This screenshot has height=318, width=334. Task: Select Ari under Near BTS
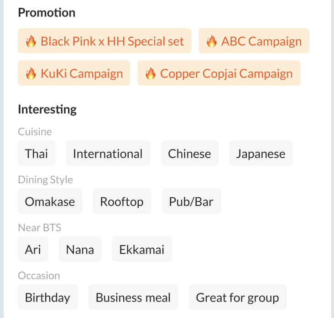33,249
